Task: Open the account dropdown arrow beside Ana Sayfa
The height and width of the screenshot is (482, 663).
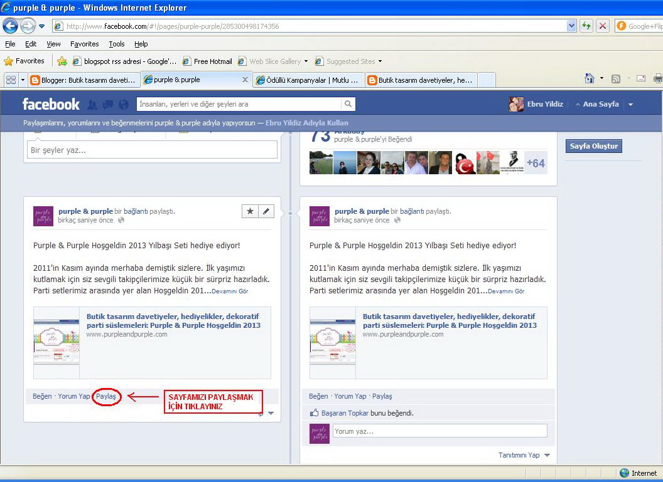Action: coord(630,104)
